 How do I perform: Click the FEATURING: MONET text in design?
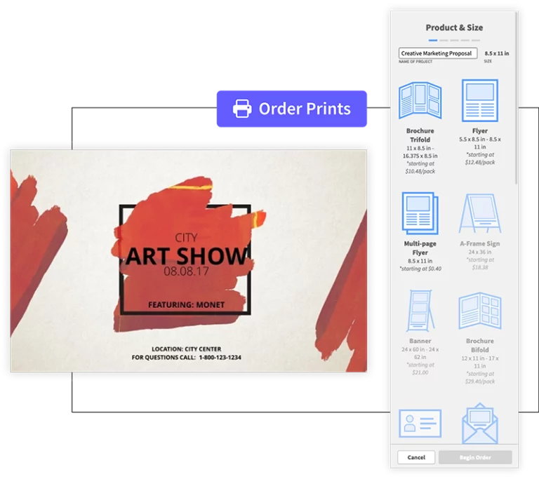186,305
